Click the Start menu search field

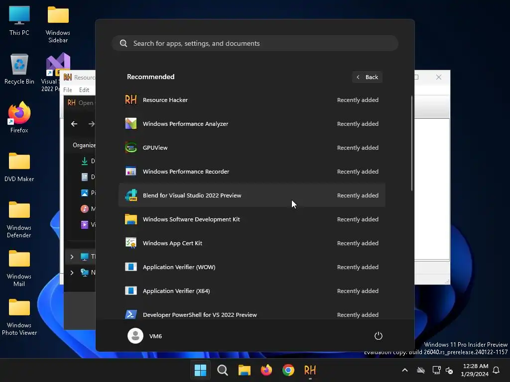click(255, 43)
